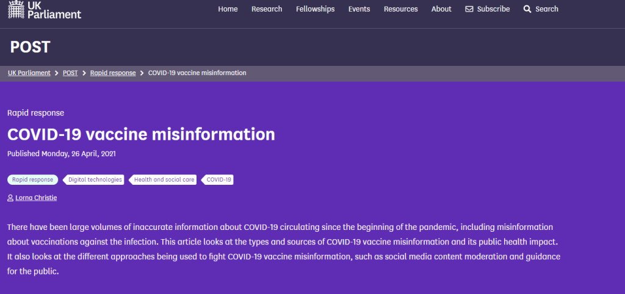Click the chevron after POST breadcrumb
625x294 pixels.
tap(84, 73)
